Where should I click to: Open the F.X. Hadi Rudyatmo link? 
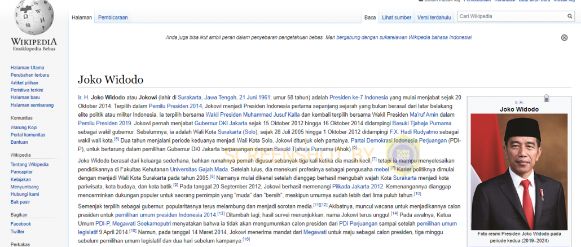pyautogui.click(x=413, y=131)
